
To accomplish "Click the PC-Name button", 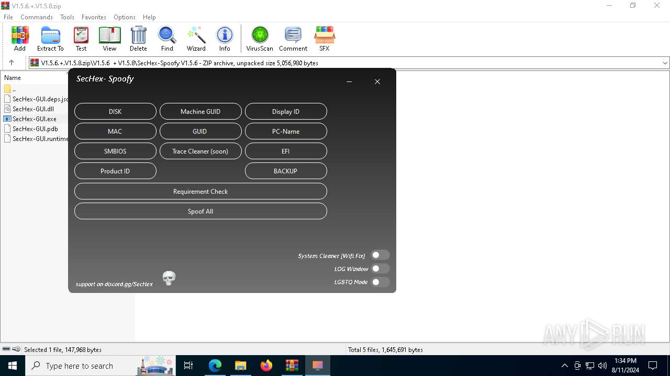I will click(x=286, y=131).
